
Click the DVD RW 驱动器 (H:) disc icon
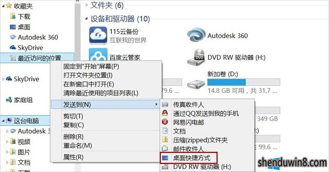point(196,57)
